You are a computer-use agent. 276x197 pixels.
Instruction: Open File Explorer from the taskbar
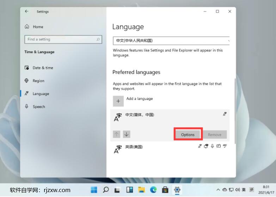click(141, 190)
